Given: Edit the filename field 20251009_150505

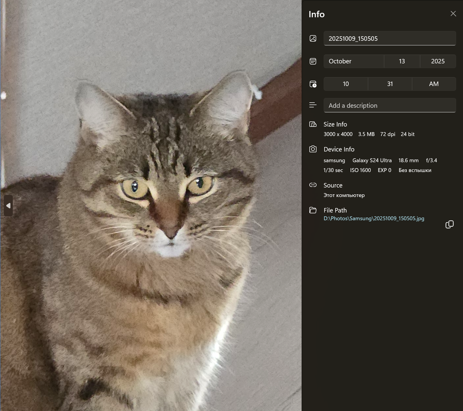Looking at the screenshot, I should [x=389, y=38].
